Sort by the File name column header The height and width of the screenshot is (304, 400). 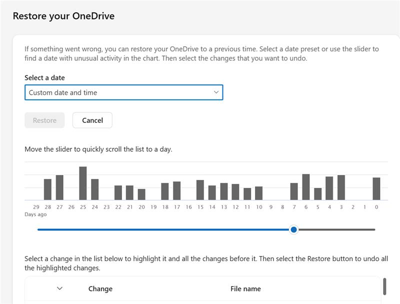tap(245, 289)
